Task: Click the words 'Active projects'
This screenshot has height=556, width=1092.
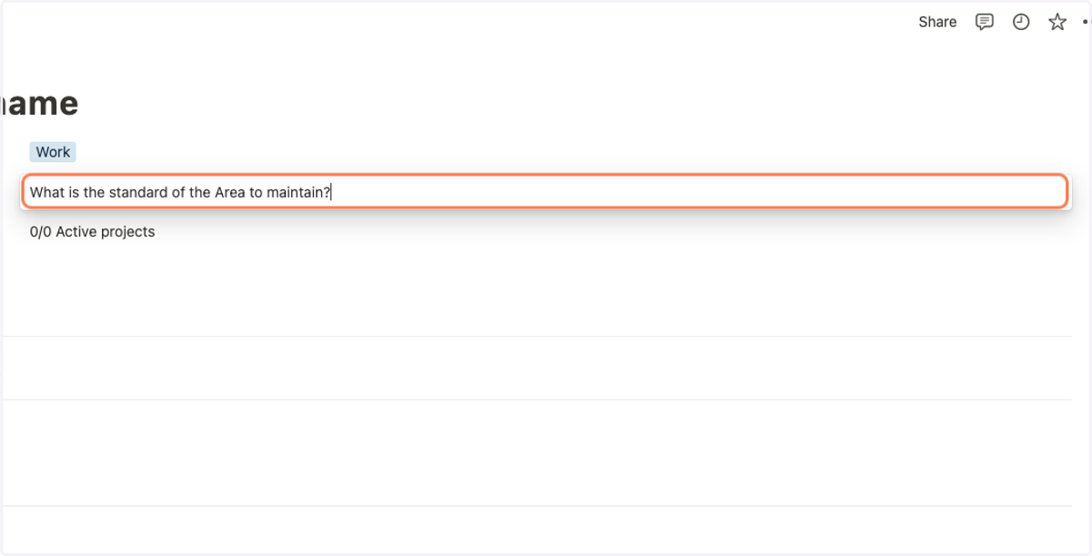Action: 106,232
